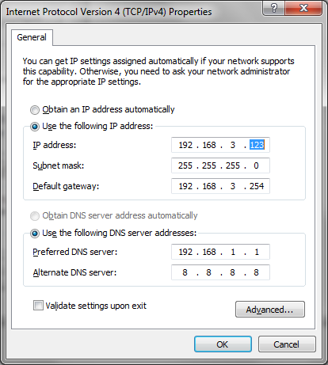Confirm with the OK button
Screen dimensions: 328x365
click(223, 344)
